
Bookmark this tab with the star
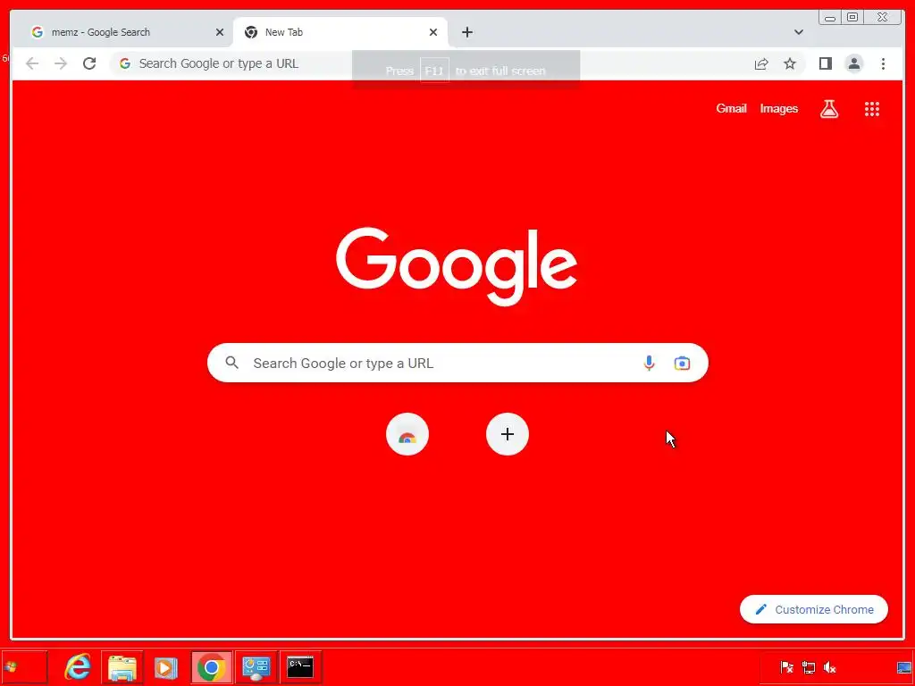(790, 63)
